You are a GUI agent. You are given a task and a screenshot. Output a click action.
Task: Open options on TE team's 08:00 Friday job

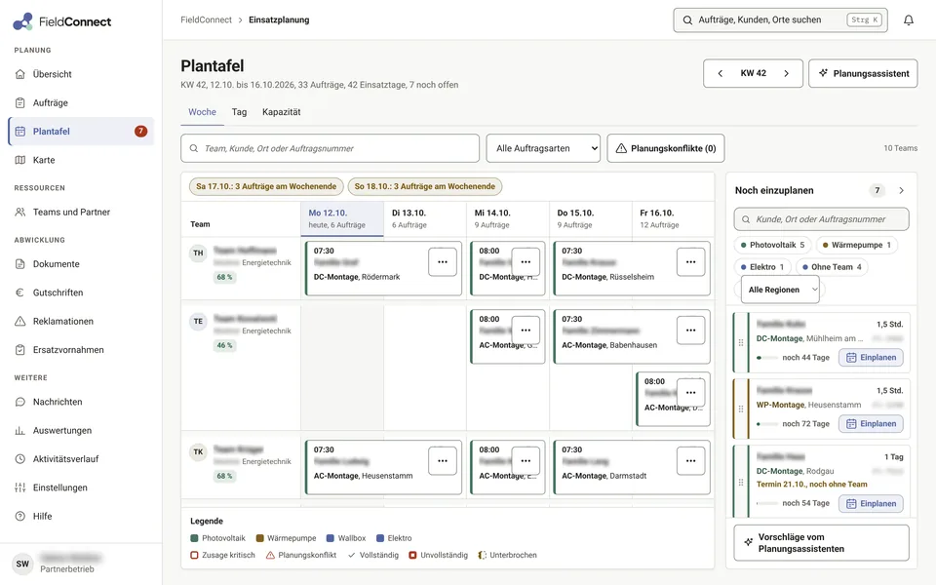tap(690, 393)
